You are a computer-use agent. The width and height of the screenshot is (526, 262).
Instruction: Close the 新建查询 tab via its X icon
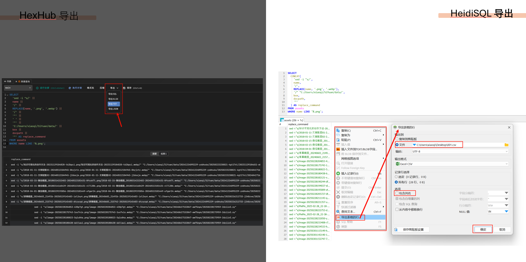16,82
